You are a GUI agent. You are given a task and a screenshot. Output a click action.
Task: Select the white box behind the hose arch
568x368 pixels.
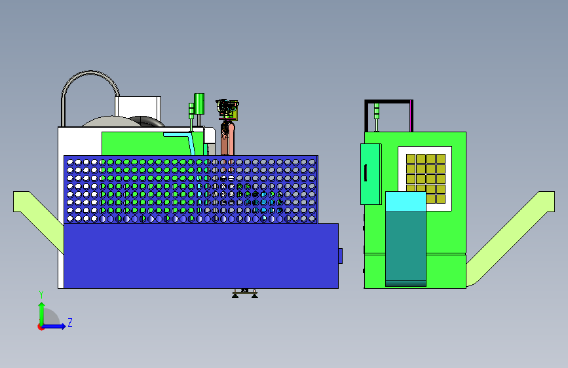[138, 107]
